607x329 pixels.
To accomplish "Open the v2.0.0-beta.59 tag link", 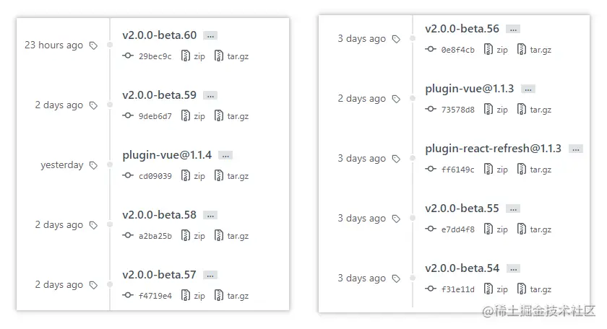I will point(159,95).
